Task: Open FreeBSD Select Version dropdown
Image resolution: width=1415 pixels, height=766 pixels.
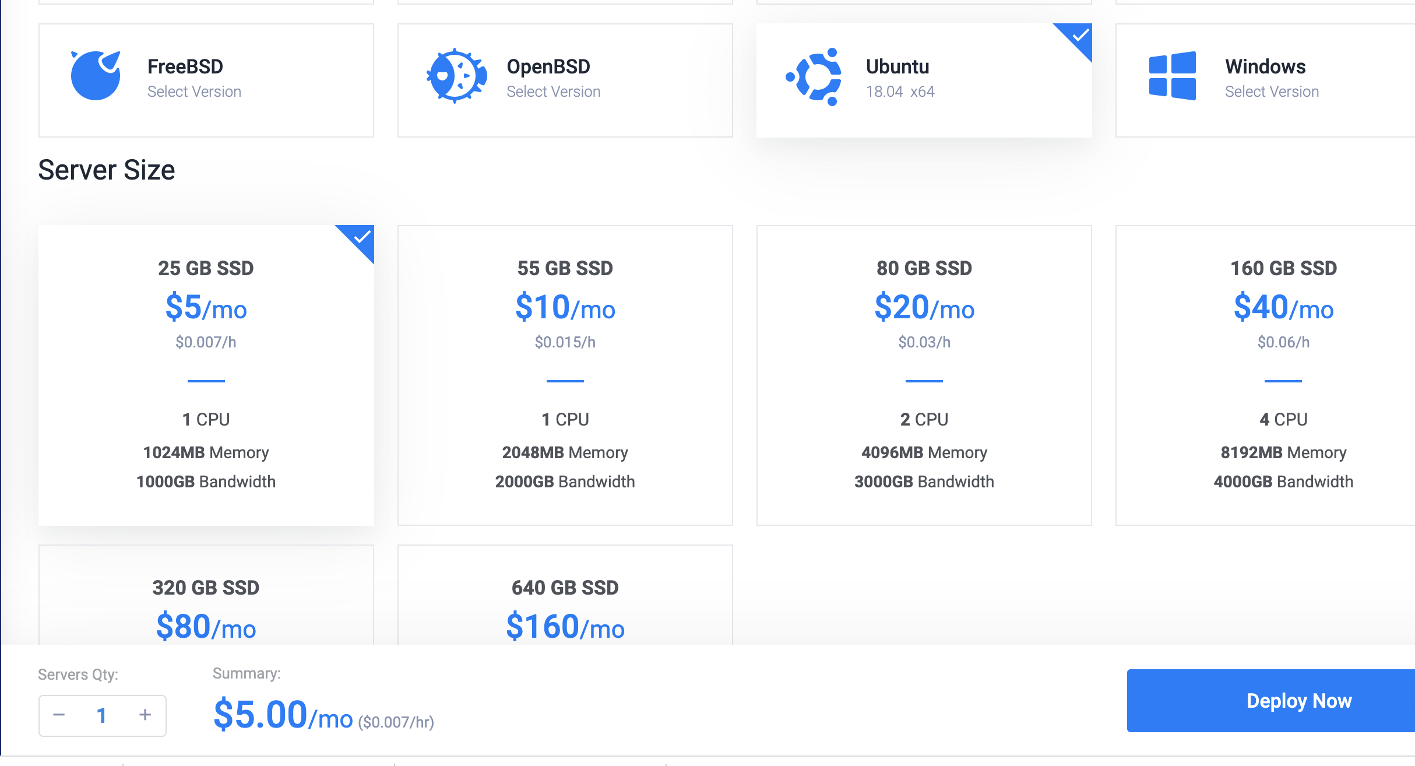Action: [194, 92]
